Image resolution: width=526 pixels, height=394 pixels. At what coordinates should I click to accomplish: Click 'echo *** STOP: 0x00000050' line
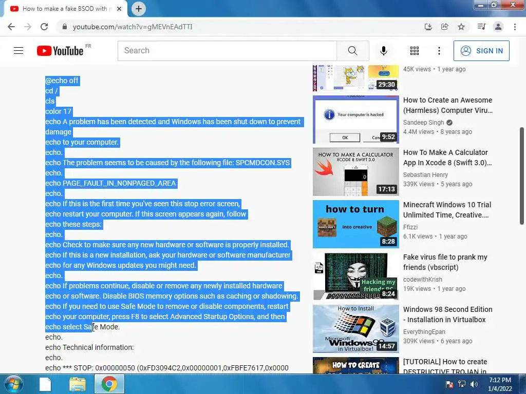[167, 368]
